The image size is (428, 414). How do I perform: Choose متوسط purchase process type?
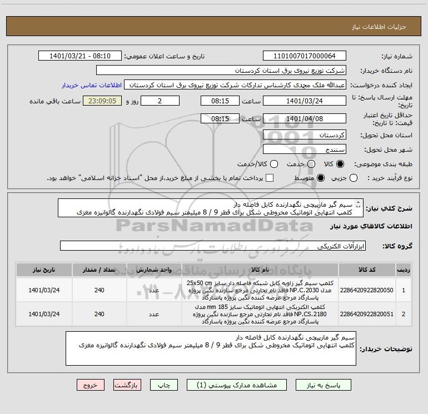pyautogui.click(x=321, y=178)
